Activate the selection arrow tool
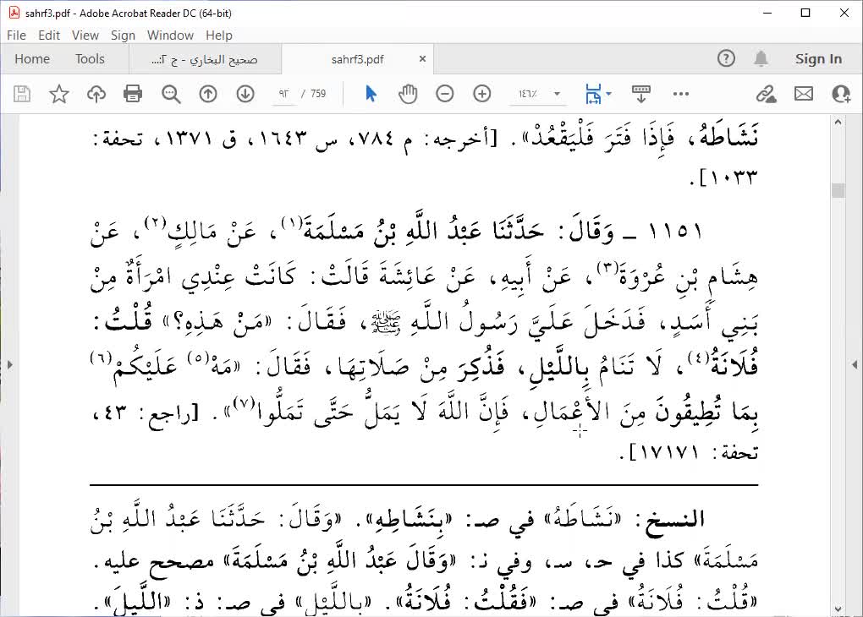 [x=371, y=94]
